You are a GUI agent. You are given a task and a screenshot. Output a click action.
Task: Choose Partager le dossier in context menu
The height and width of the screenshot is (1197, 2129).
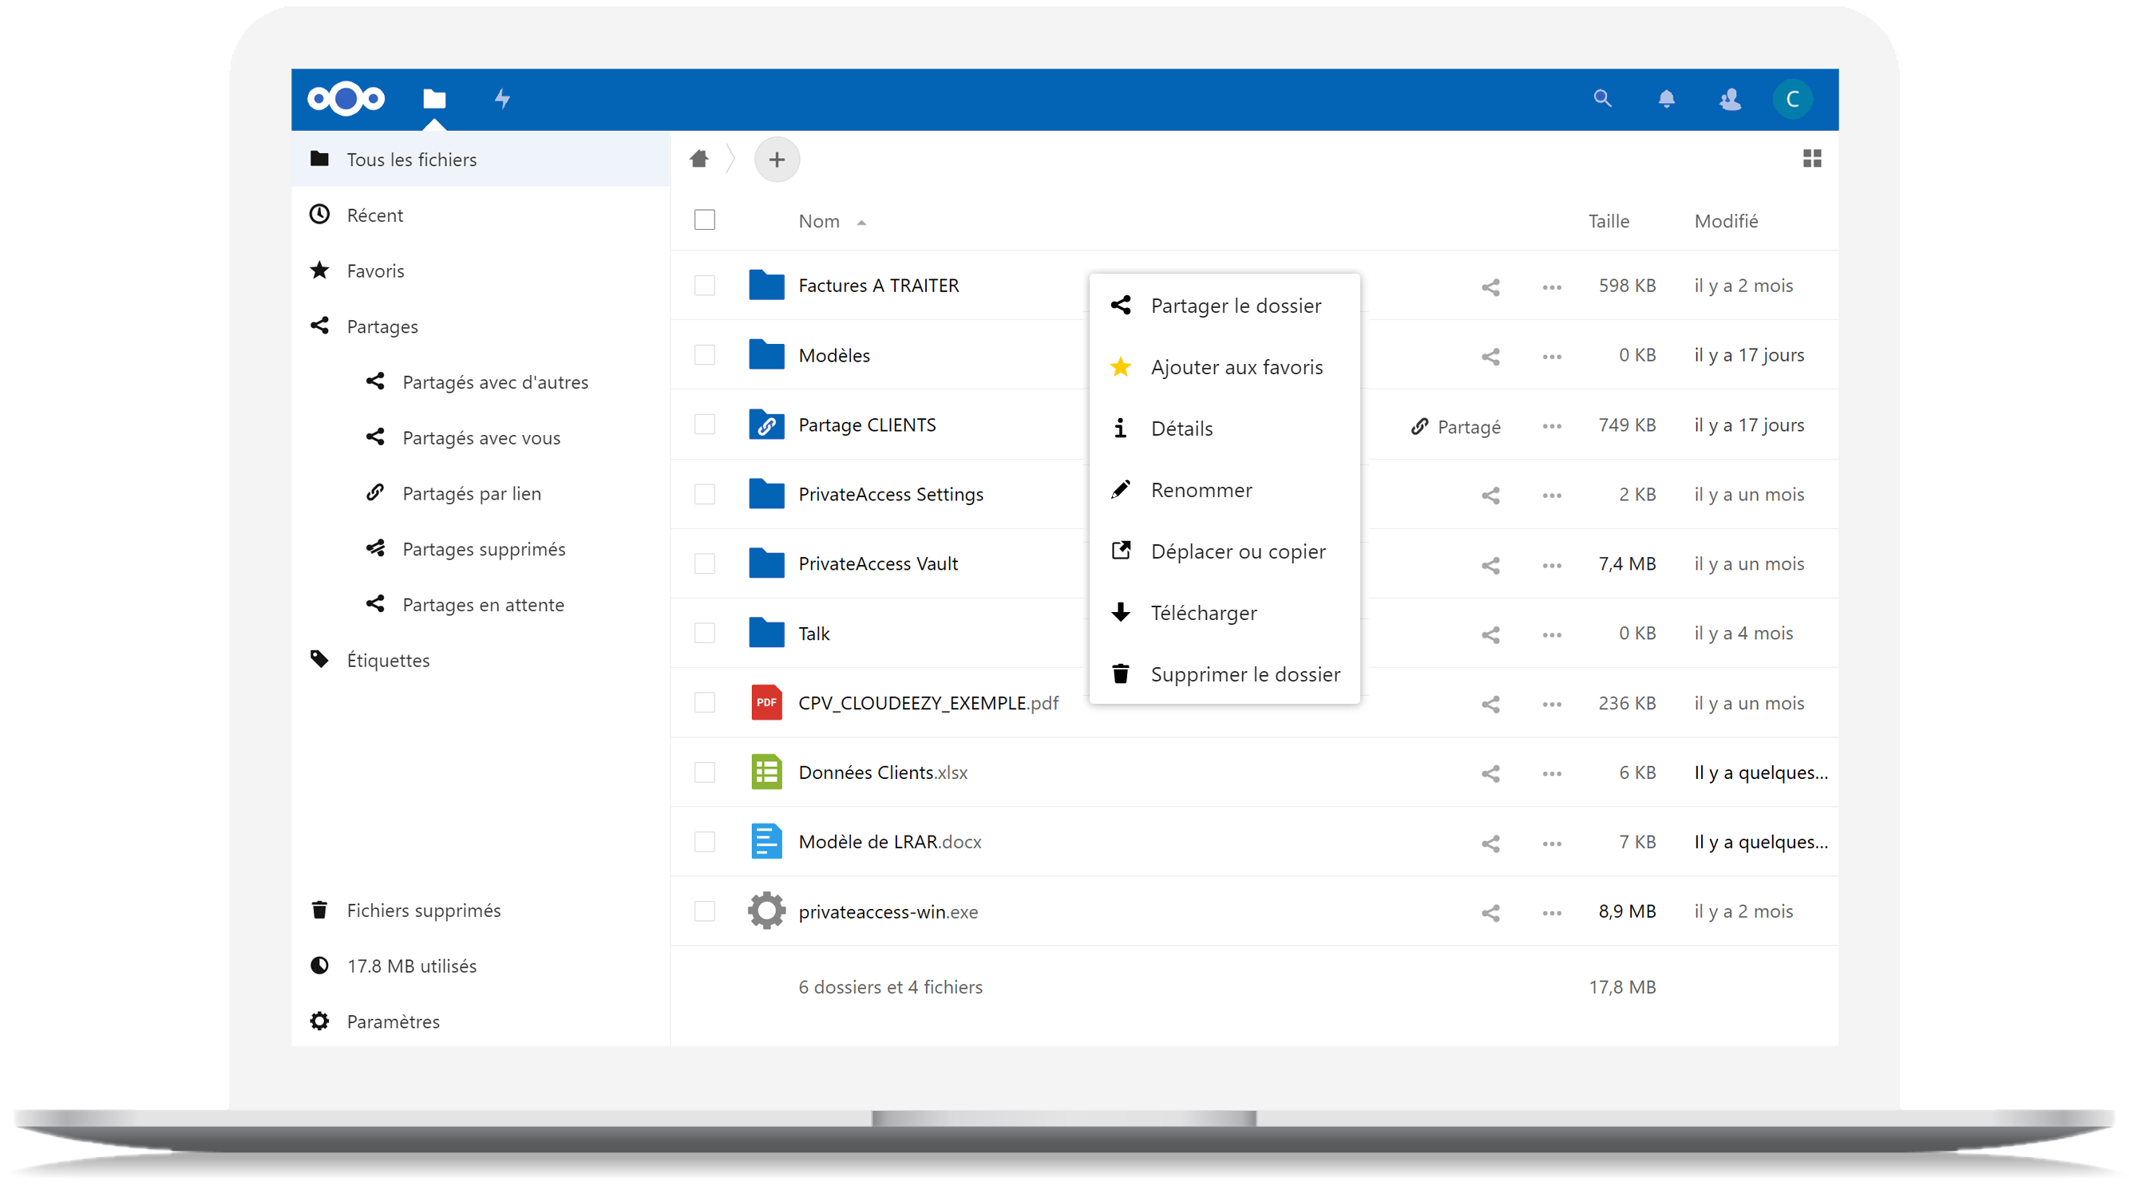[x=1224, y=306]
